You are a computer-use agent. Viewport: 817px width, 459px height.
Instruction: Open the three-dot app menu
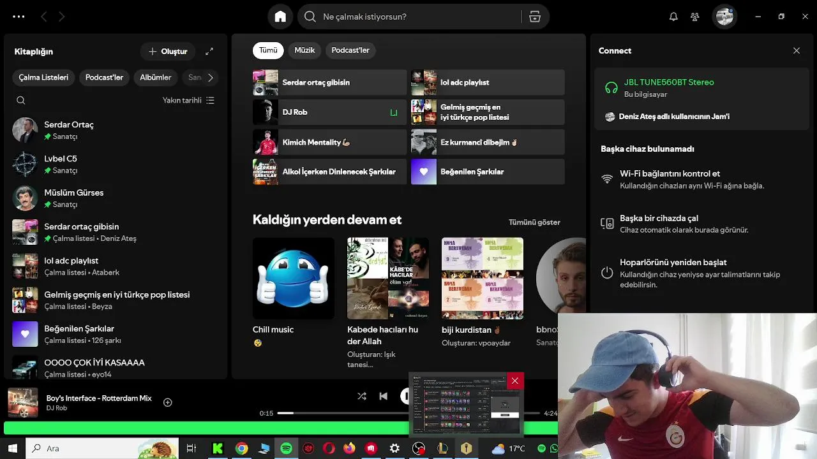point(19,17)
